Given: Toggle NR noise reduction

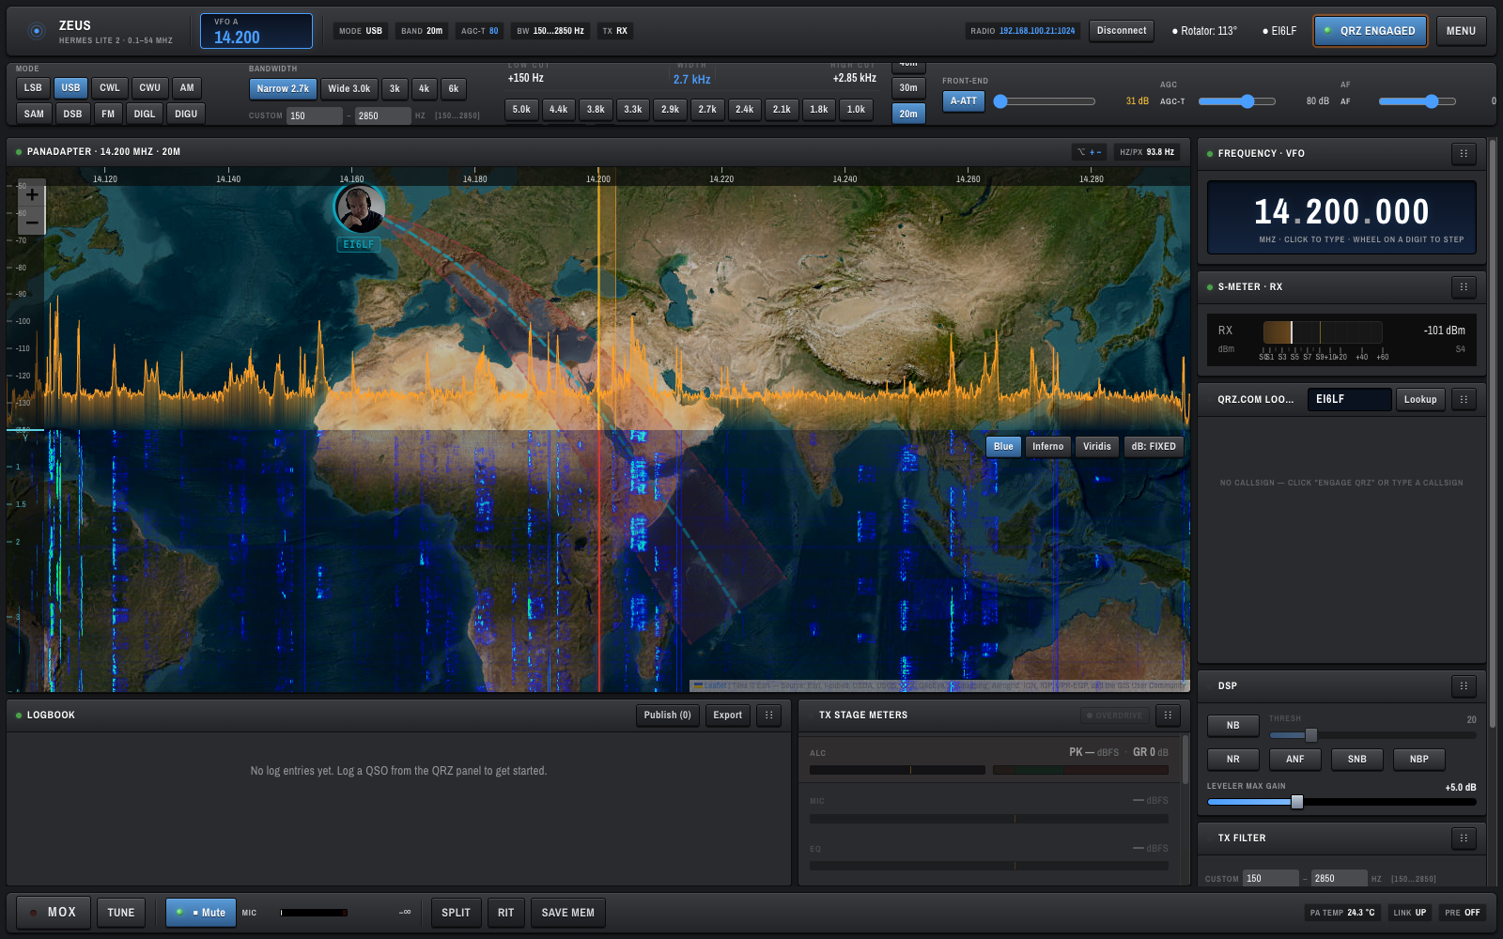Looking at the screenshot, I should [x=1232, y=760].
